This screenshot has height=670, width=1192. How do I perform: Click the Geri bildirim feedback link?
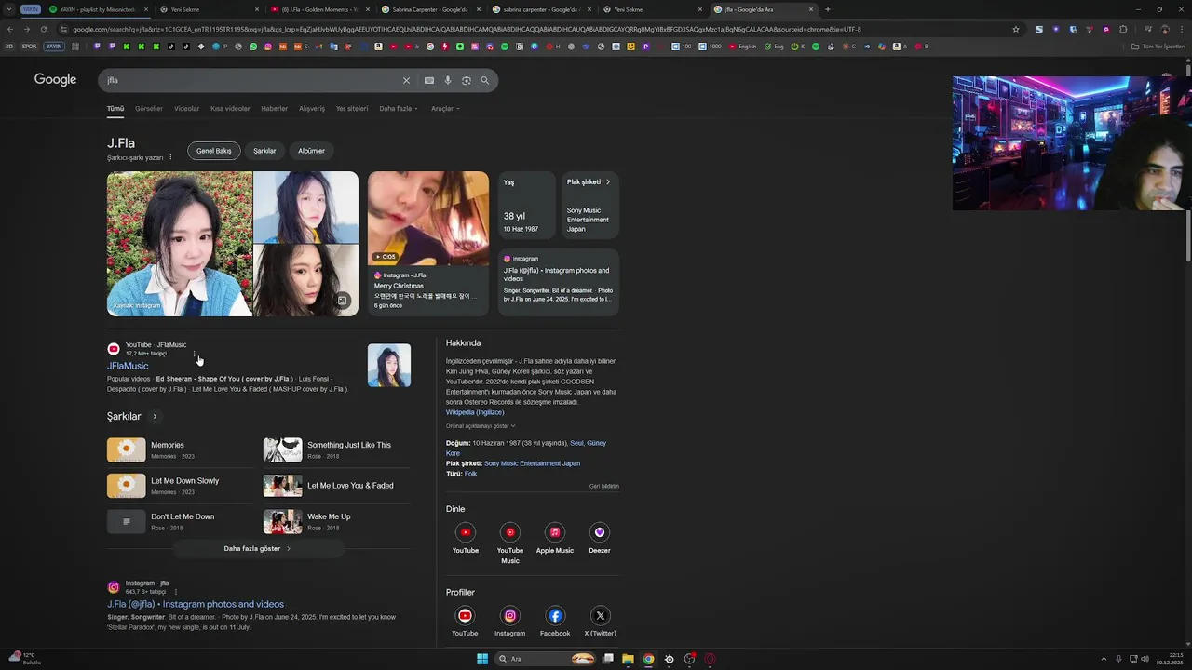(x=603, y=486)
